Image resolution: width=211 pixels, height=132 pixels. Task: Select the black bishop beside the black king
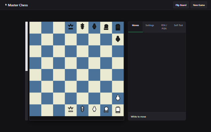94,26
